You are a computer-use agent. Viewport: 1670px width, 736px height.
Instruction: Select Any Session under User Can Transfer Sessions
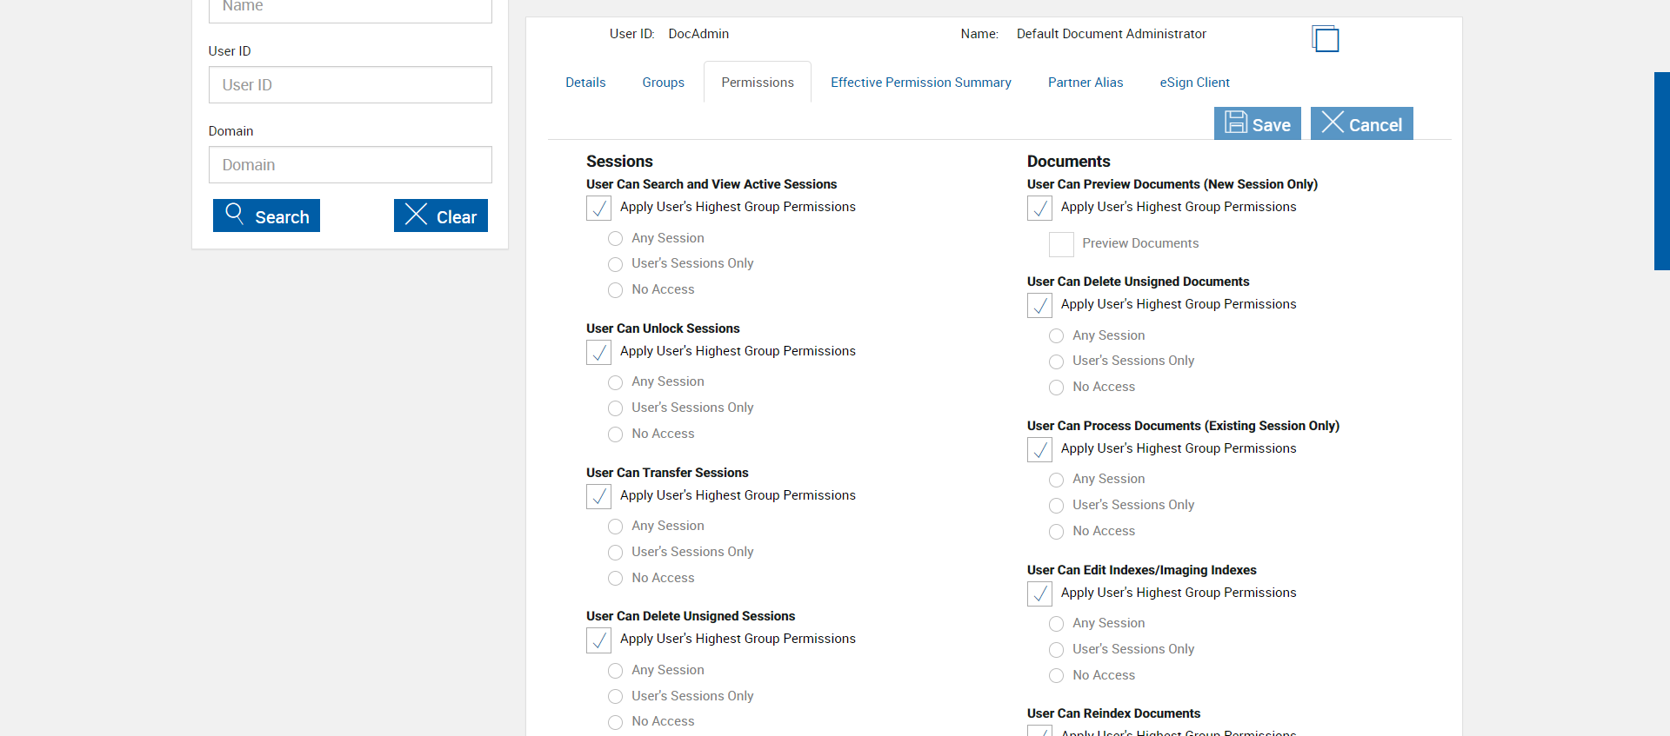click(x=616, y=527)
